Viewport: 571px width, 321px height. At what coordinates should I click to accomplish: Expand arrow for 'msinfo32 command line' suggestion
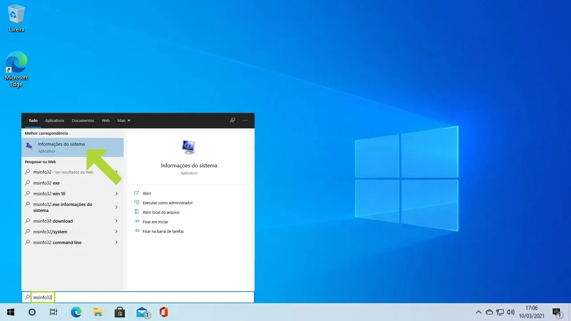(x=116, y=243)
